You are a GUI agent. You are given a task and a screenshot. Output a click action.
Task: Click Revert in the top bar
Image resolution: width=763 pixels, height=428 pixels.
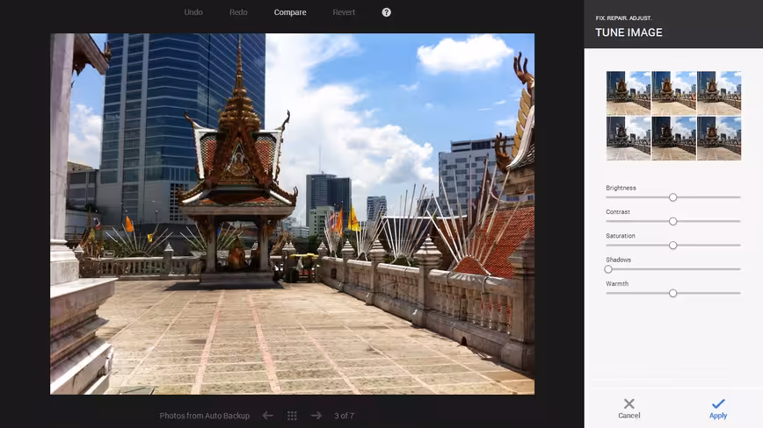pos(344,12)
